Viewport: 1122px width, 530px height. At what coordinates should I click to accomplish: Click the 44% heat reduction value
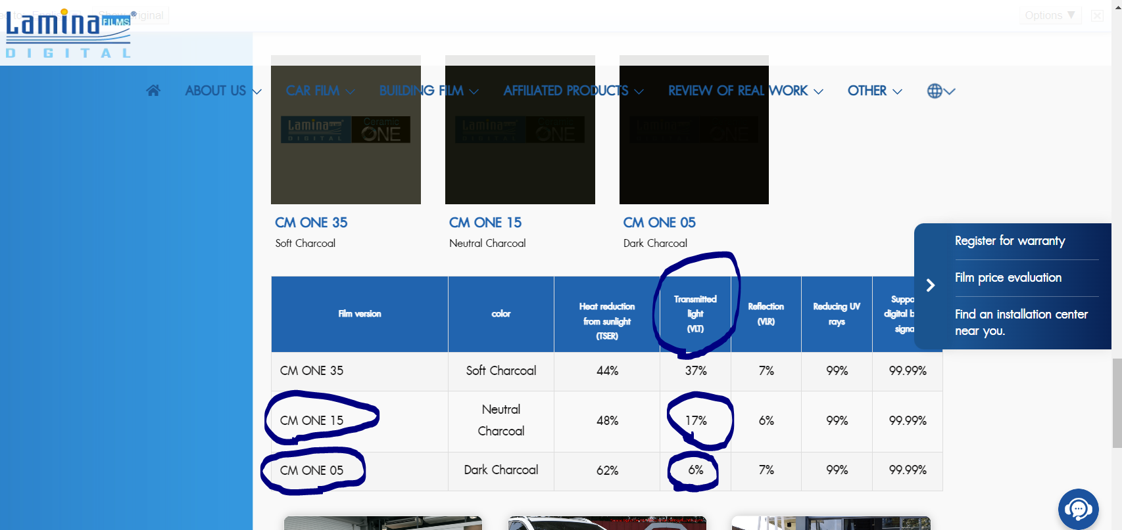pos(607,371)
